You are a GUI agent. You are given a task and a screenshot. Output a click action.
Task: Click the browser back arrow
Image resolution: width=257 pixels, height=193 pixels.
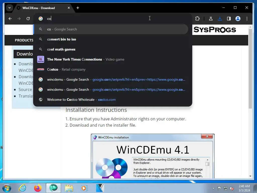(10, 19)
